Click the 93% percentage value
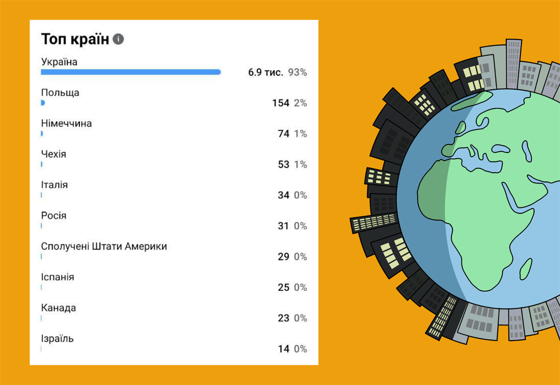 (x=297, y=73)
